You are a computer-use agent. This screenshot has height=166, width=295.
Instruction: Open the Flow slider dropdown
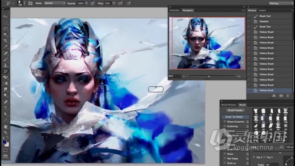114,3
